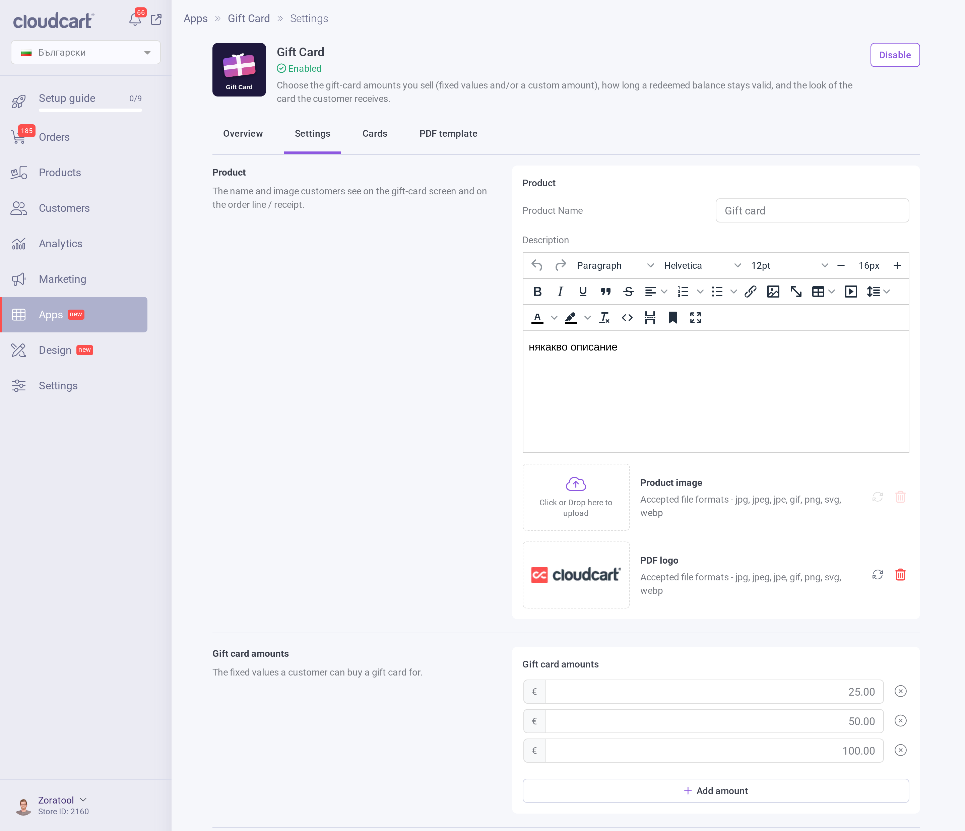Click the Disable button
This screenshot has width=965, height=831.
895,55
